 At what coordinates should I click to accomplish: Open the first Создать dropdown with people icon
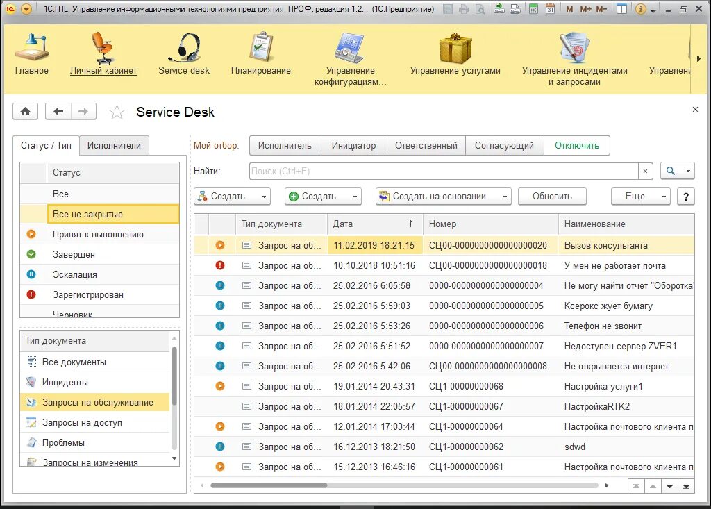point(232,197)
